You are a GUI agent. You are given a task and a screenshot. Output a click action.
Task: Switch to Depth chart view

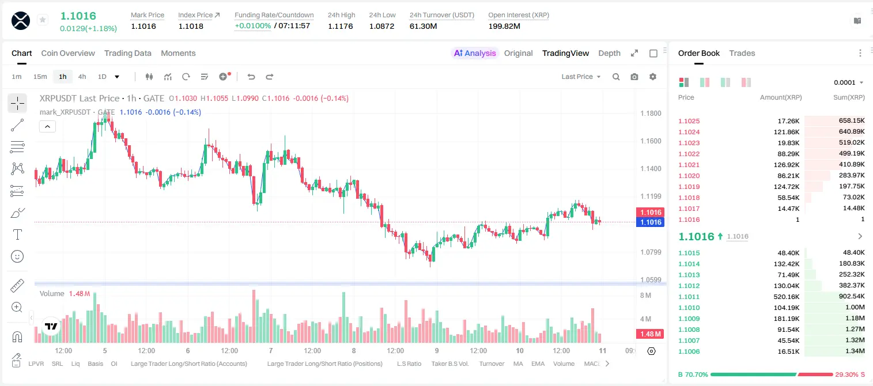tap(609, 53)
